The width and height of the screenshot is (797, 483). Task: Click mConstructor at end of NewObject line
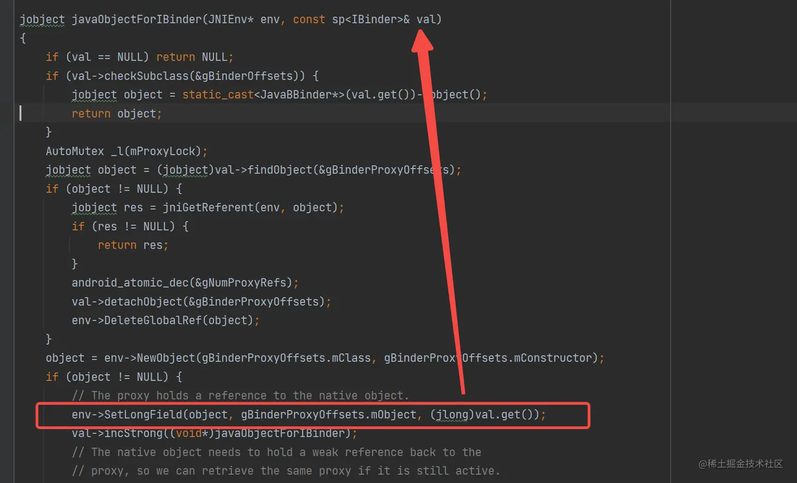point(552,358)
